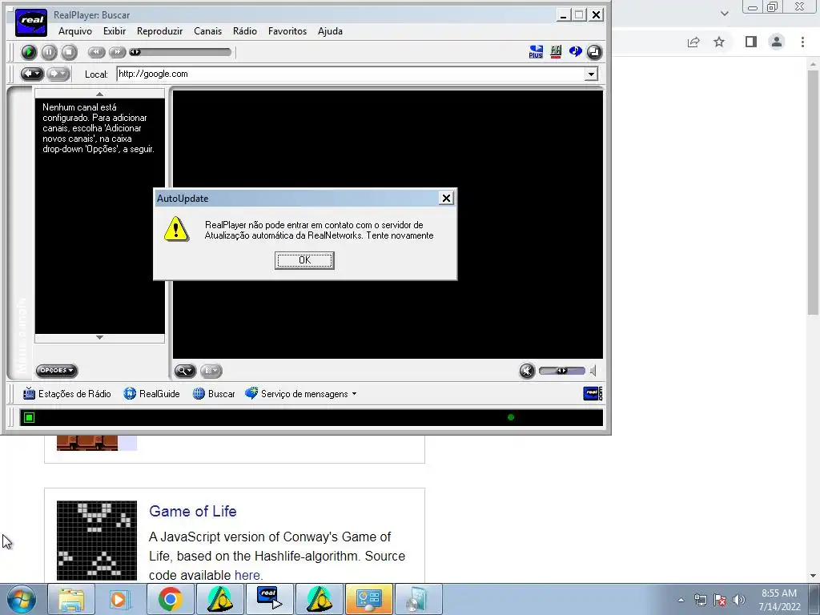Open the Reproduzir menu

coord(159,31)
